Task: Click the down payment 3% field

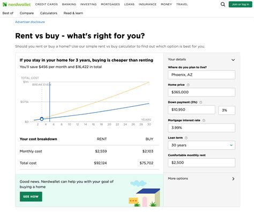Action: point(227,110)
